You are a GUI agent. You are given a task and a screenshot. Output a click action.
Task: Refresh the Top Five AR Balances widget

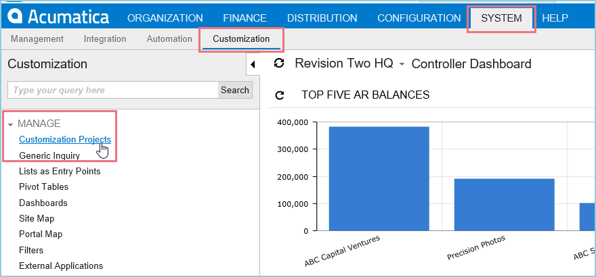pos(280,95)
